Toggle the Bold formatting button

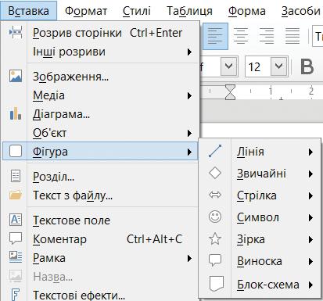tap(307, 66)
